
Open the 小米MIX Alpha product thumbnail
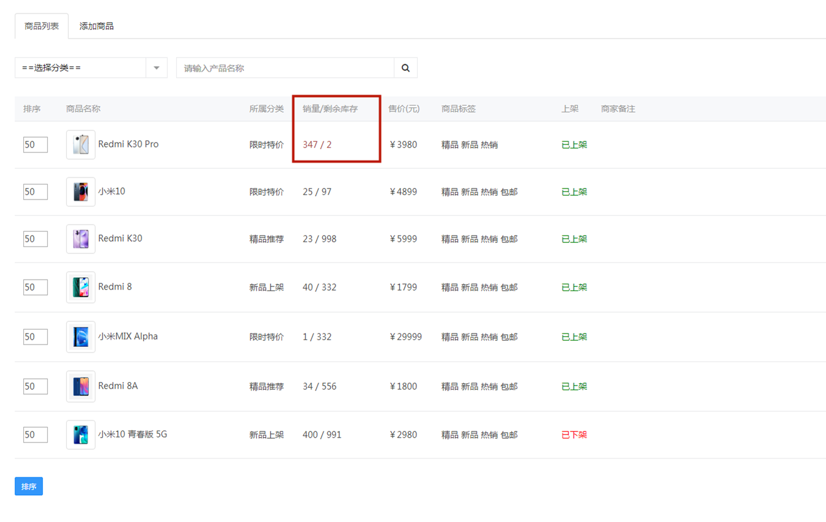pyautogui.click(x=81, y=337)
